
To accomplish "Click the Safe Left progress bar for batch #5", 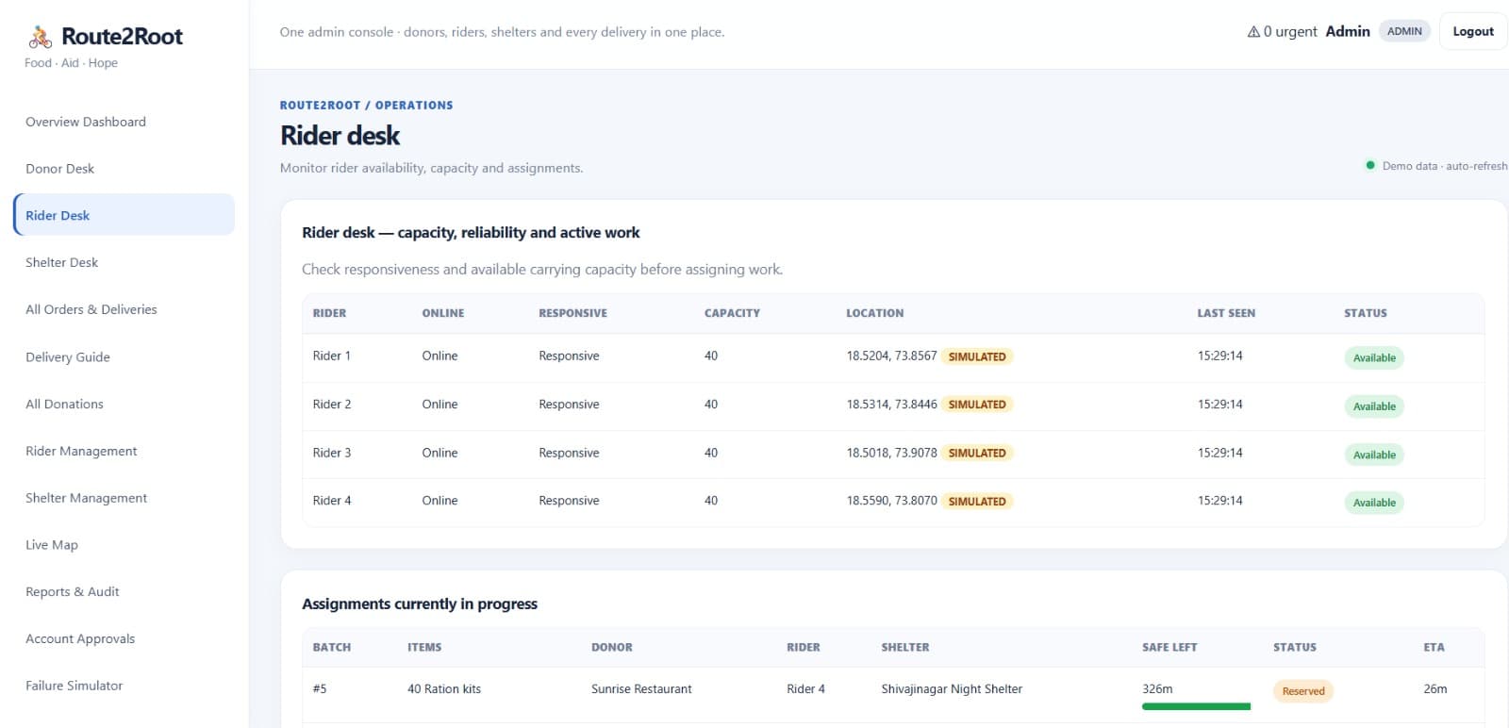I will point(1196,706).
